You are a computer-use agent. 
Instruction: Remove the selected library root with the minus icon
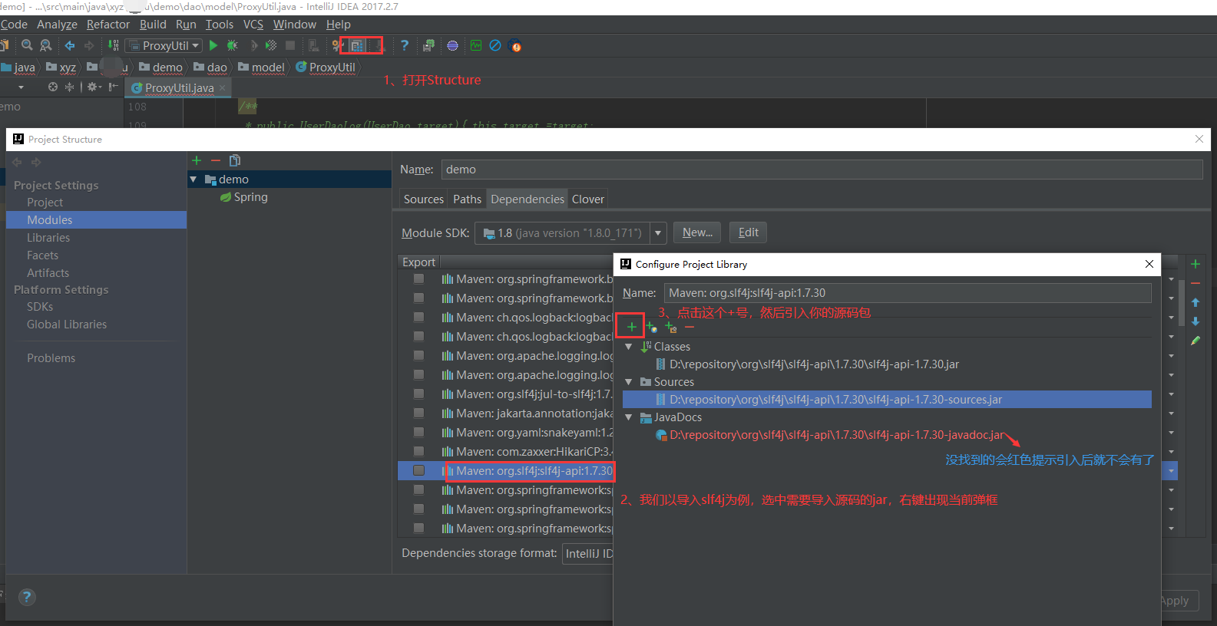coord(690,328)
